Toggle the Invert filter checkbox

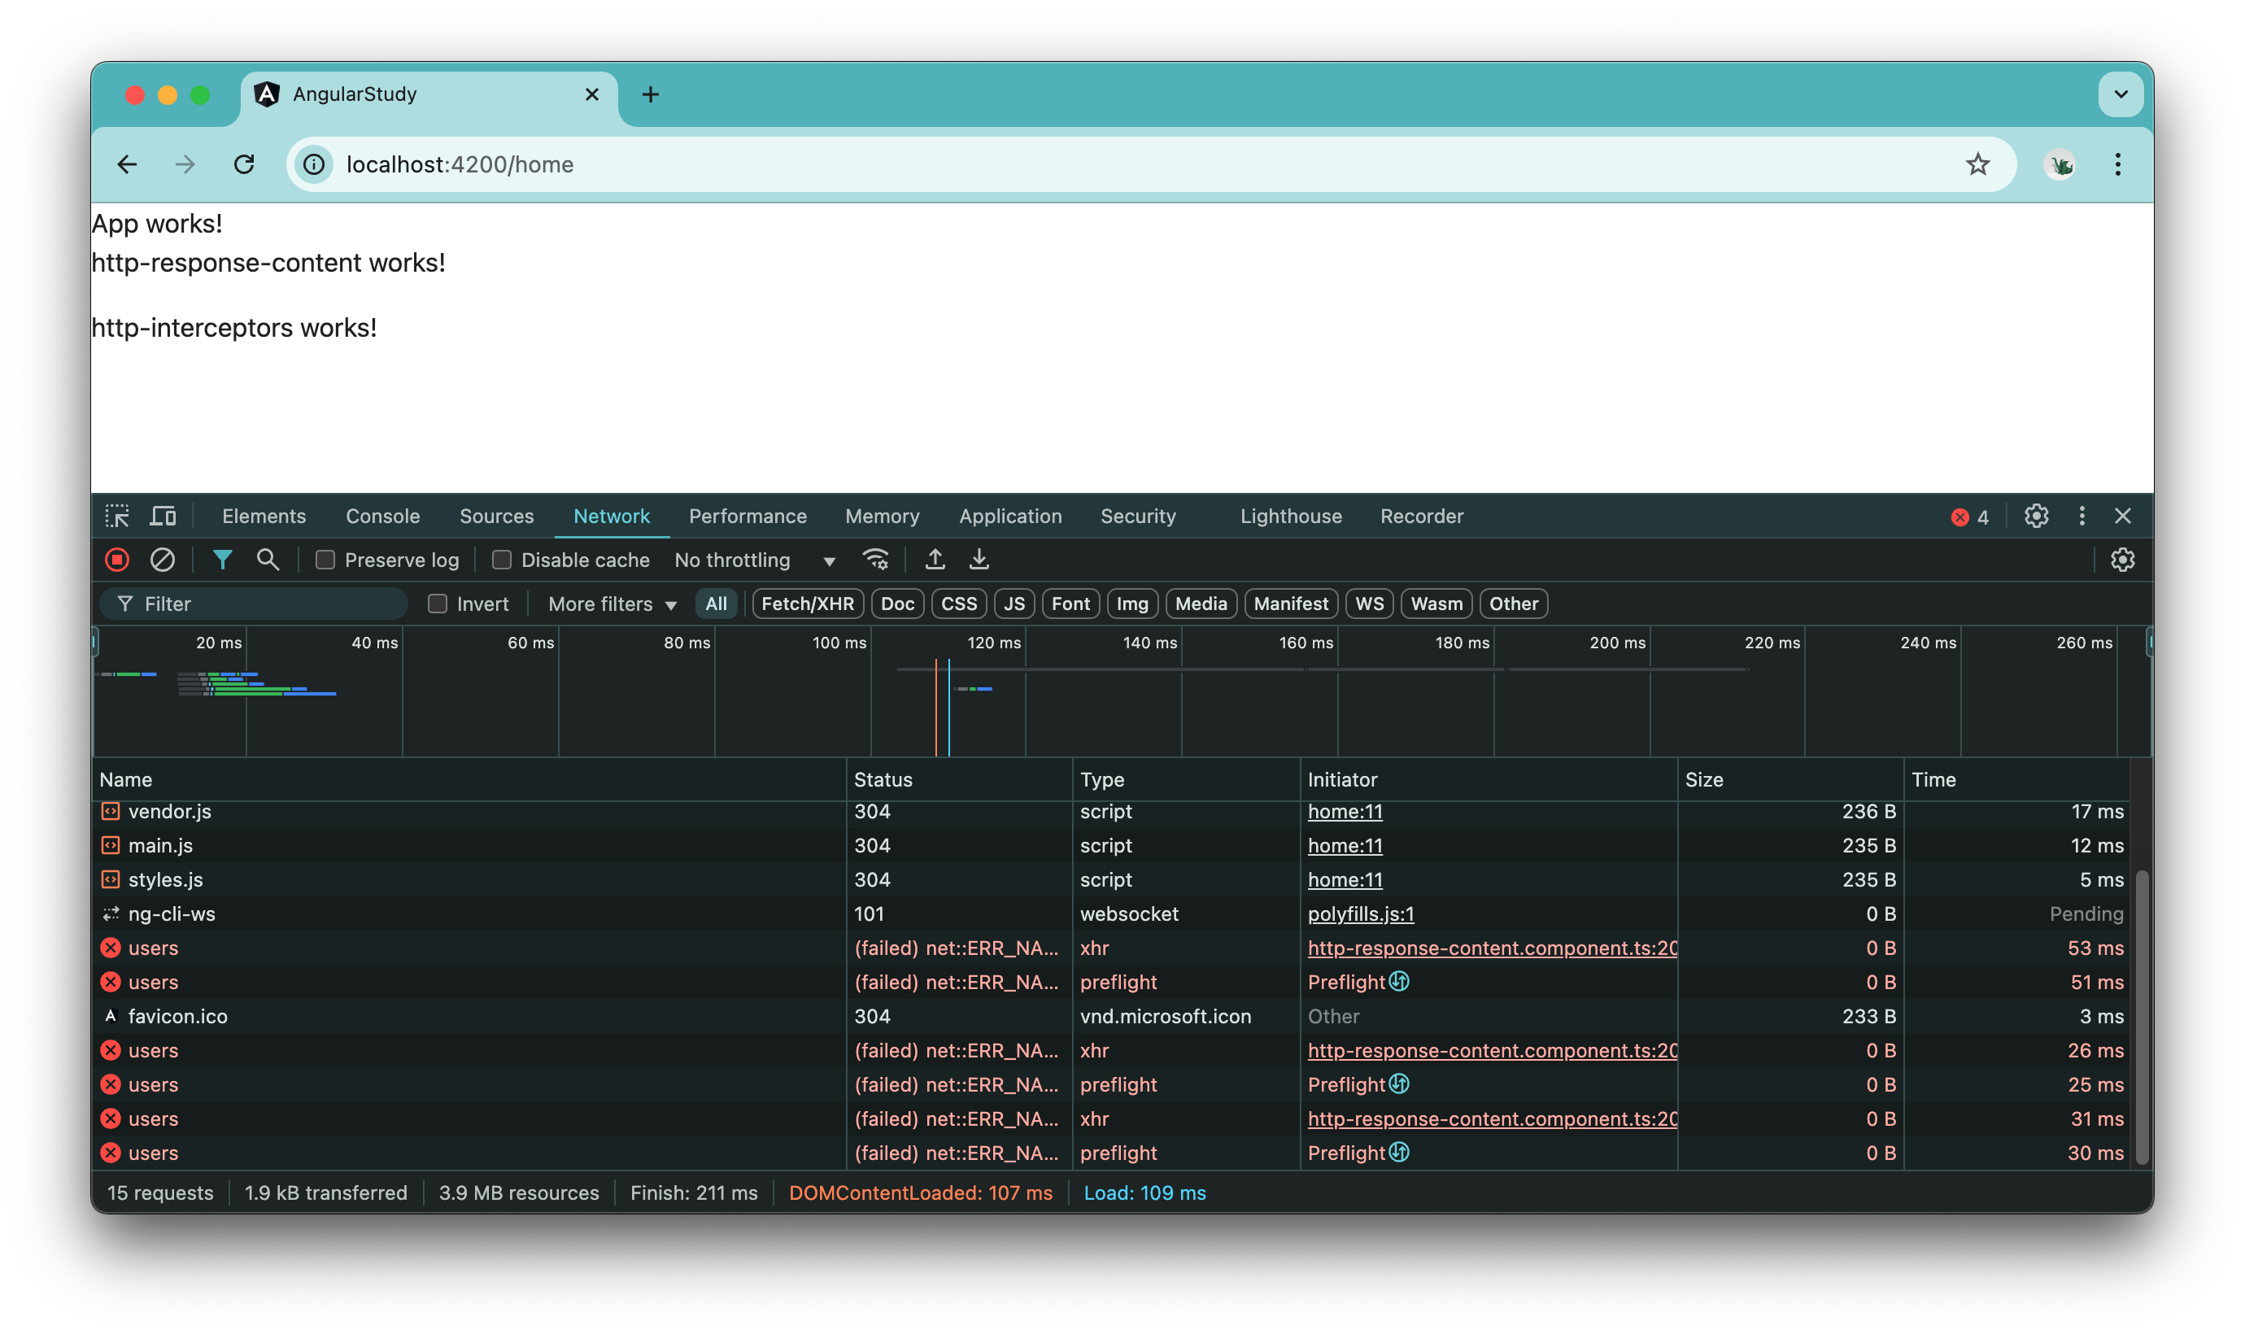point(438,604)
